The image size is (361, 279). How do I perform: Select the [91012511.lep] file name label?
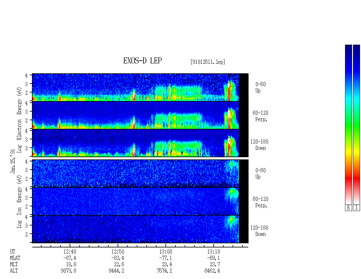coord(208,62)
